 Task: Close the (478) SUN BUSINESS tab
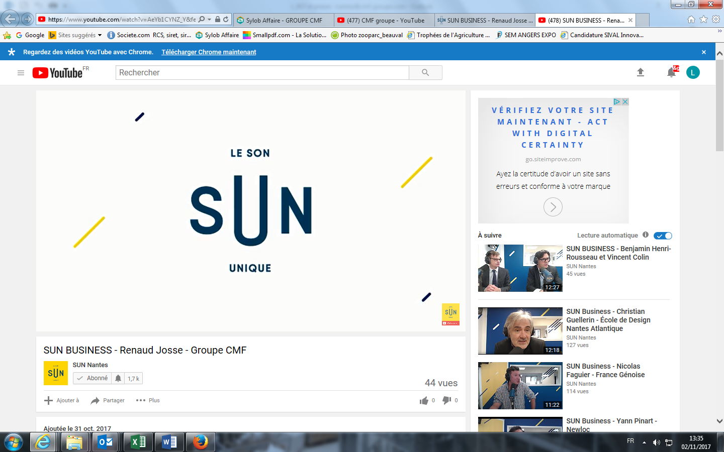(630, 20)
